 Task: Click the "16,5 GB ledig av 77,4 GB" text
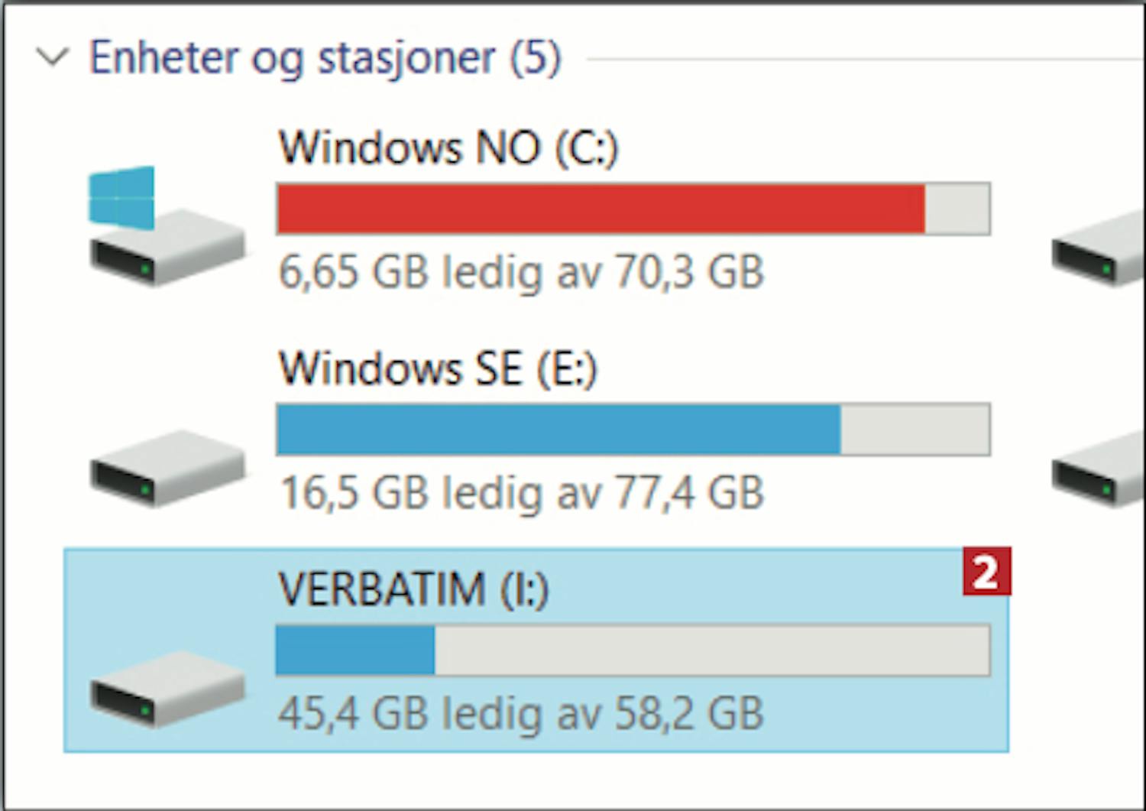(x=523, y=492)
